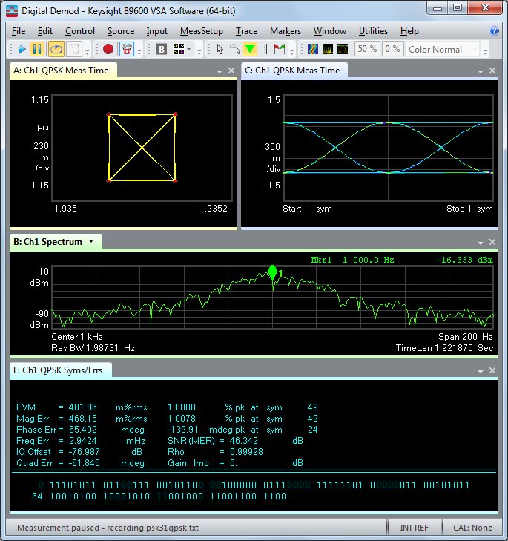The image size is (508, 541).
Task: Click the blue help icon
Action: 495,31
